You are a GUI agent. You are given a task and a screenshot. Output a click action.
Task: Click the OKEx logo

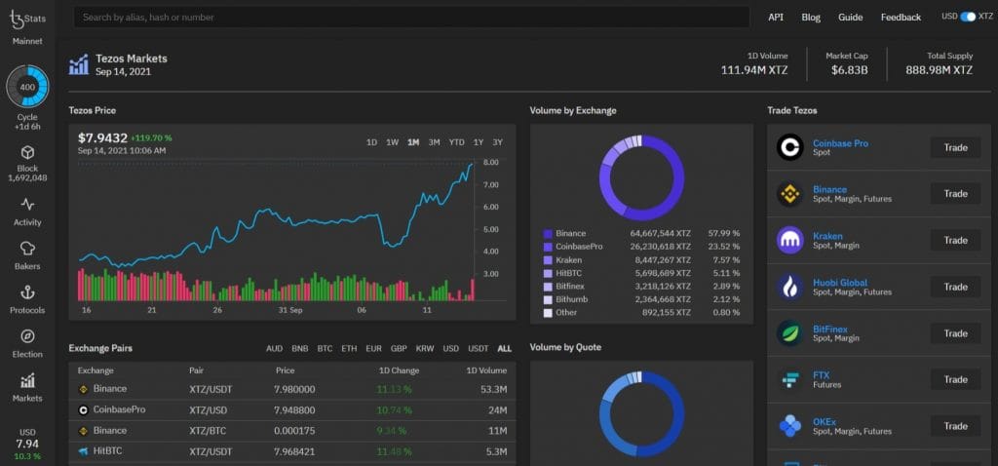pos(789,426)
